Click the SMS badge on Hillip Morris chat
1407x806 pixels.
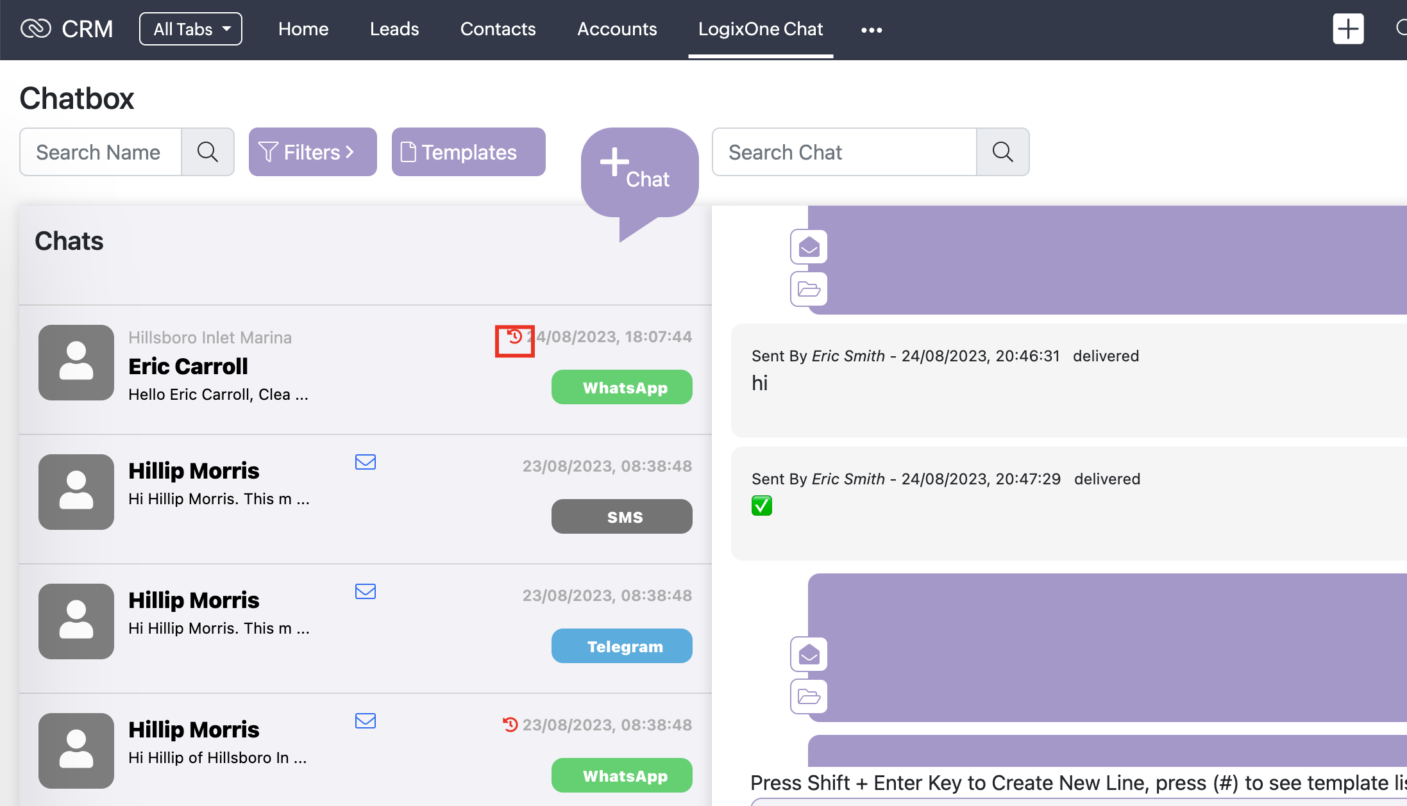pyautogui.click(x=622, y=516)
